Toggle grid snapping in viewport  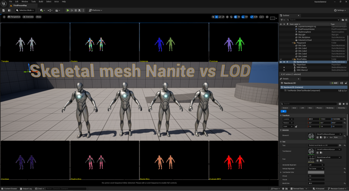[x=236, y=17]
